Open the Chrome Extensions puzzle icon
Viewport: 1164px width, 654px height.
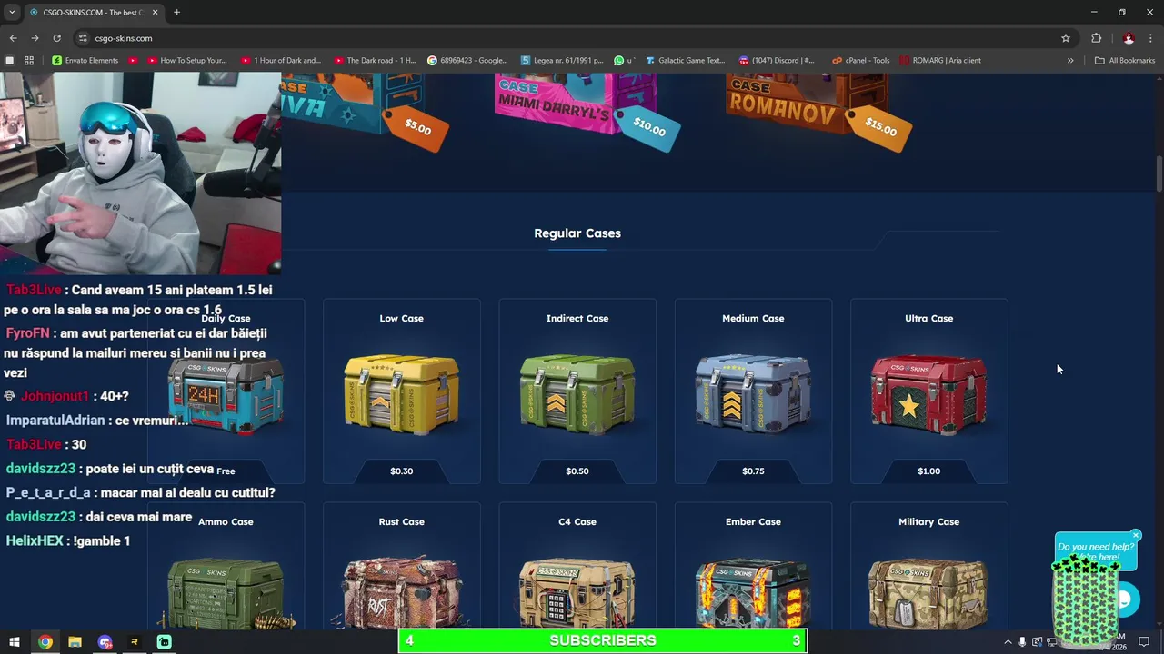pyautogui.click(x=1096, y=38)
